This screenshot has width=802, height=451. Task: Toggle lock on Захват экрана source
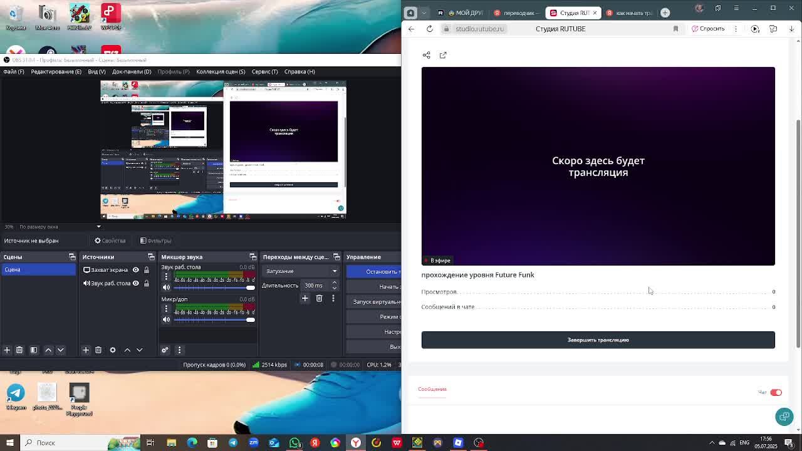pyautogui.click(x=147, y=270)
